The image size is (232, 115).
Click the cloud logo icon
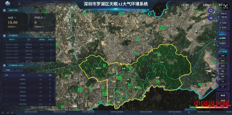[x=7, y=3]
